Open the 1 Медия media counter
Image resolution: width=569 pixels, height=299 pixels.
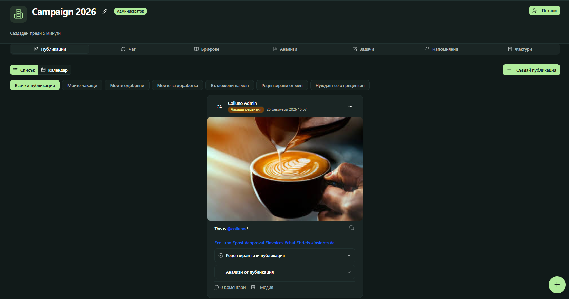(x=262, y=287)
